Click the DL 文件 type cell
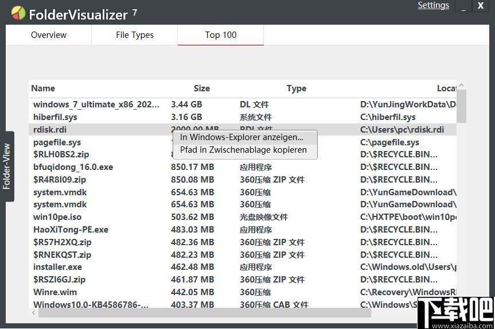This screenshot has height=329, width=495. pos(254,104)
